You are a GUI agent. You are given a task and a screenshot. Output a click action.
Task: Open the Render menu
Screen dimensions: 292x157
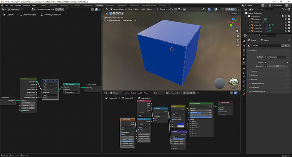18,5
